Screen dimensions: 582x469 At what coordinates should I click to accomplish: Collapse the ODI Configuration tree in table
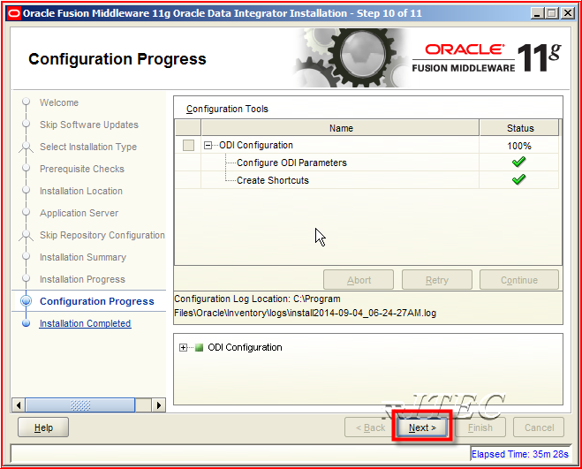[x=208, y=145]
